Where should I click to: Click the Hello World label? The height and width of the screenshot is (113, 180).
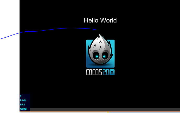point(100,20)
